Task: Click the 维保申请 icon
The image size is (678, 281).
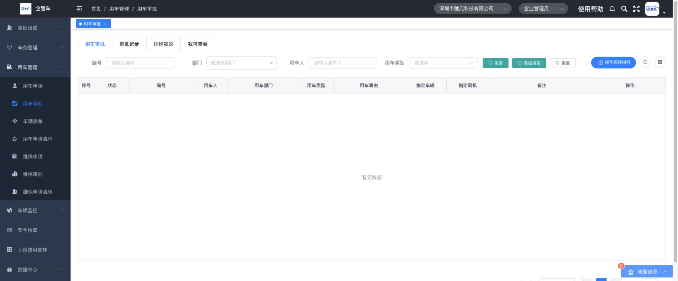Action: [15, 156]
